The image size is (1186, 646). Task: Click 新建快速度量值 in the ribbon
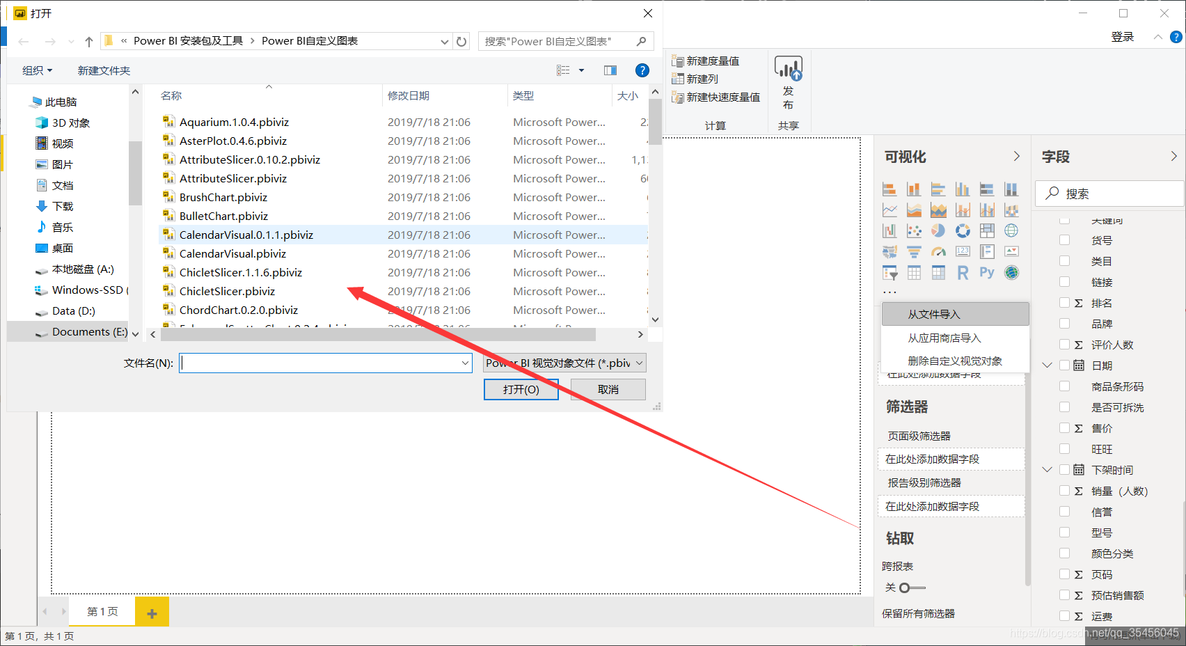[x=716, y=97]
